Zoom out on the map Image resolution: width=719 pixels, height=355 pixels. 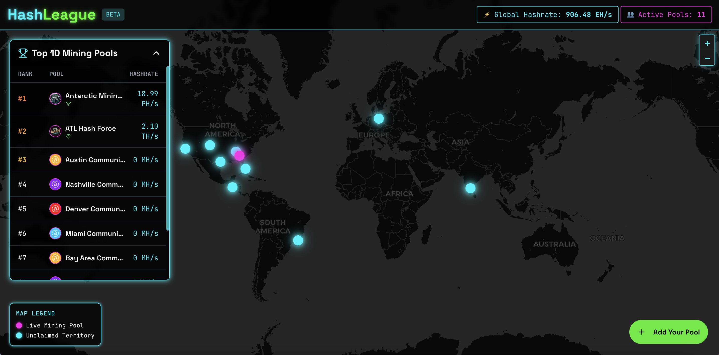tap(707, 58)
